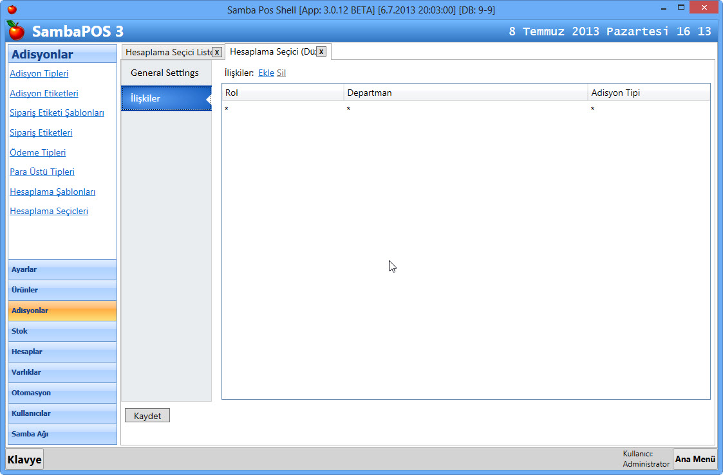The width and height of the screenshot is (723, 475).
Task: Switch to Hesaplama Seçici Liste tab
Action: point(167,52)
